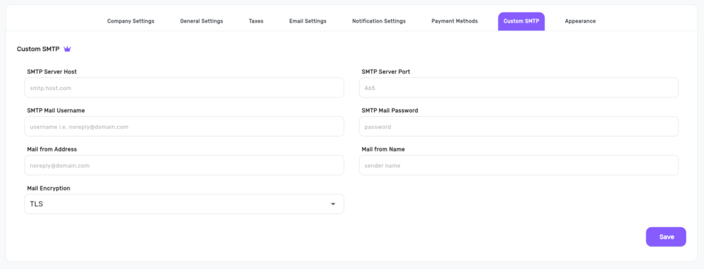
Task: Click into the SMTP Server Port field
Action: tap(518, 87)
